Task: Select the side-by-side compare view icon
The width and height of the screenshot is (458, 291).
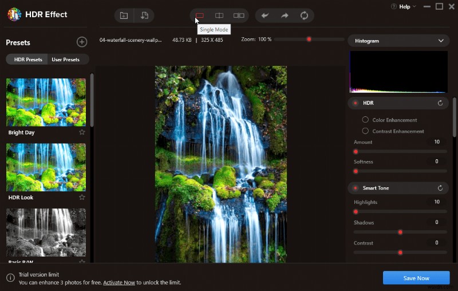Action: 239,15
